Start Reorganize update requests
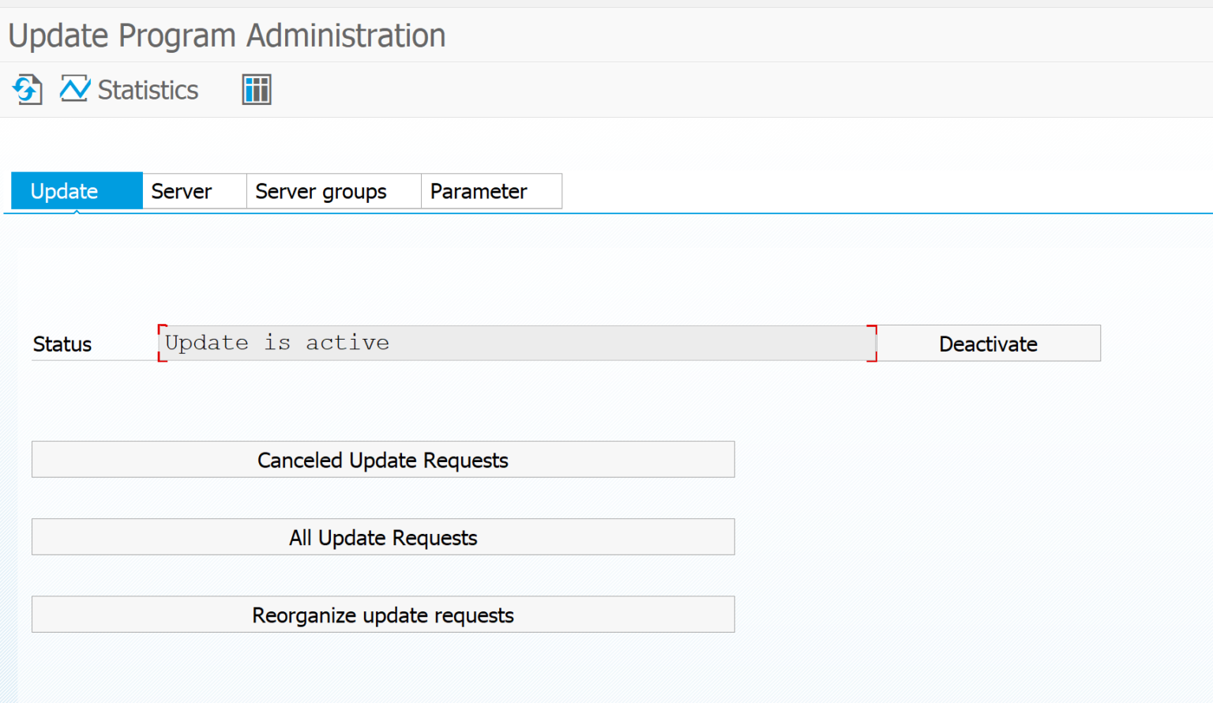 coord(382,614)
